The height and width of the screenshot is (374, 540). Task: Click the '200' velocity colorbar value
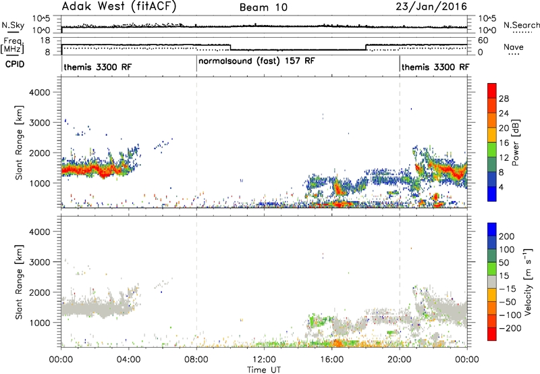tap(507, 236)
